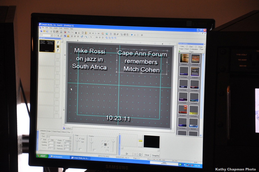
Task: Click the red delete icon in toolbar
Action: click(x=65, y=32)
